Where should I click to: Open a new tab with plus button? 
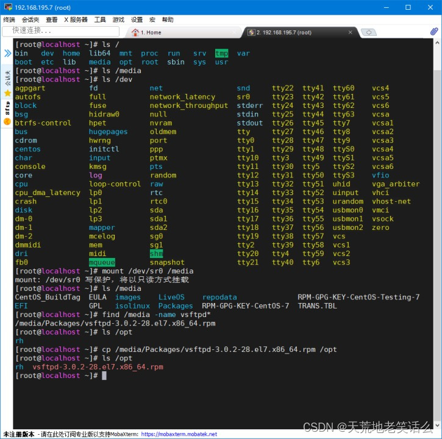369,32
